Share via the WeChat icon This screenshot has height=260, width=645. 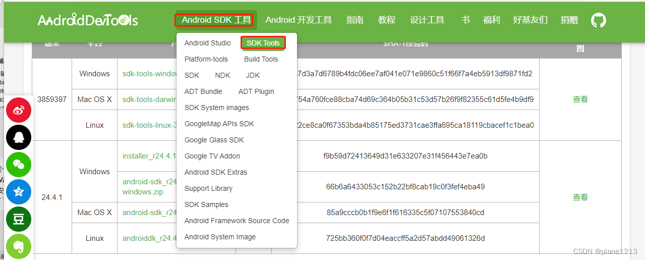click(x=19, y=165)
